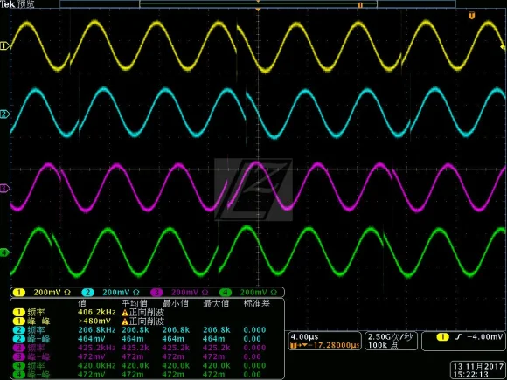This screenshot has width=507, height=380.
Task: Click the green 4 badge on 频率 row
Action: [18, 366]
